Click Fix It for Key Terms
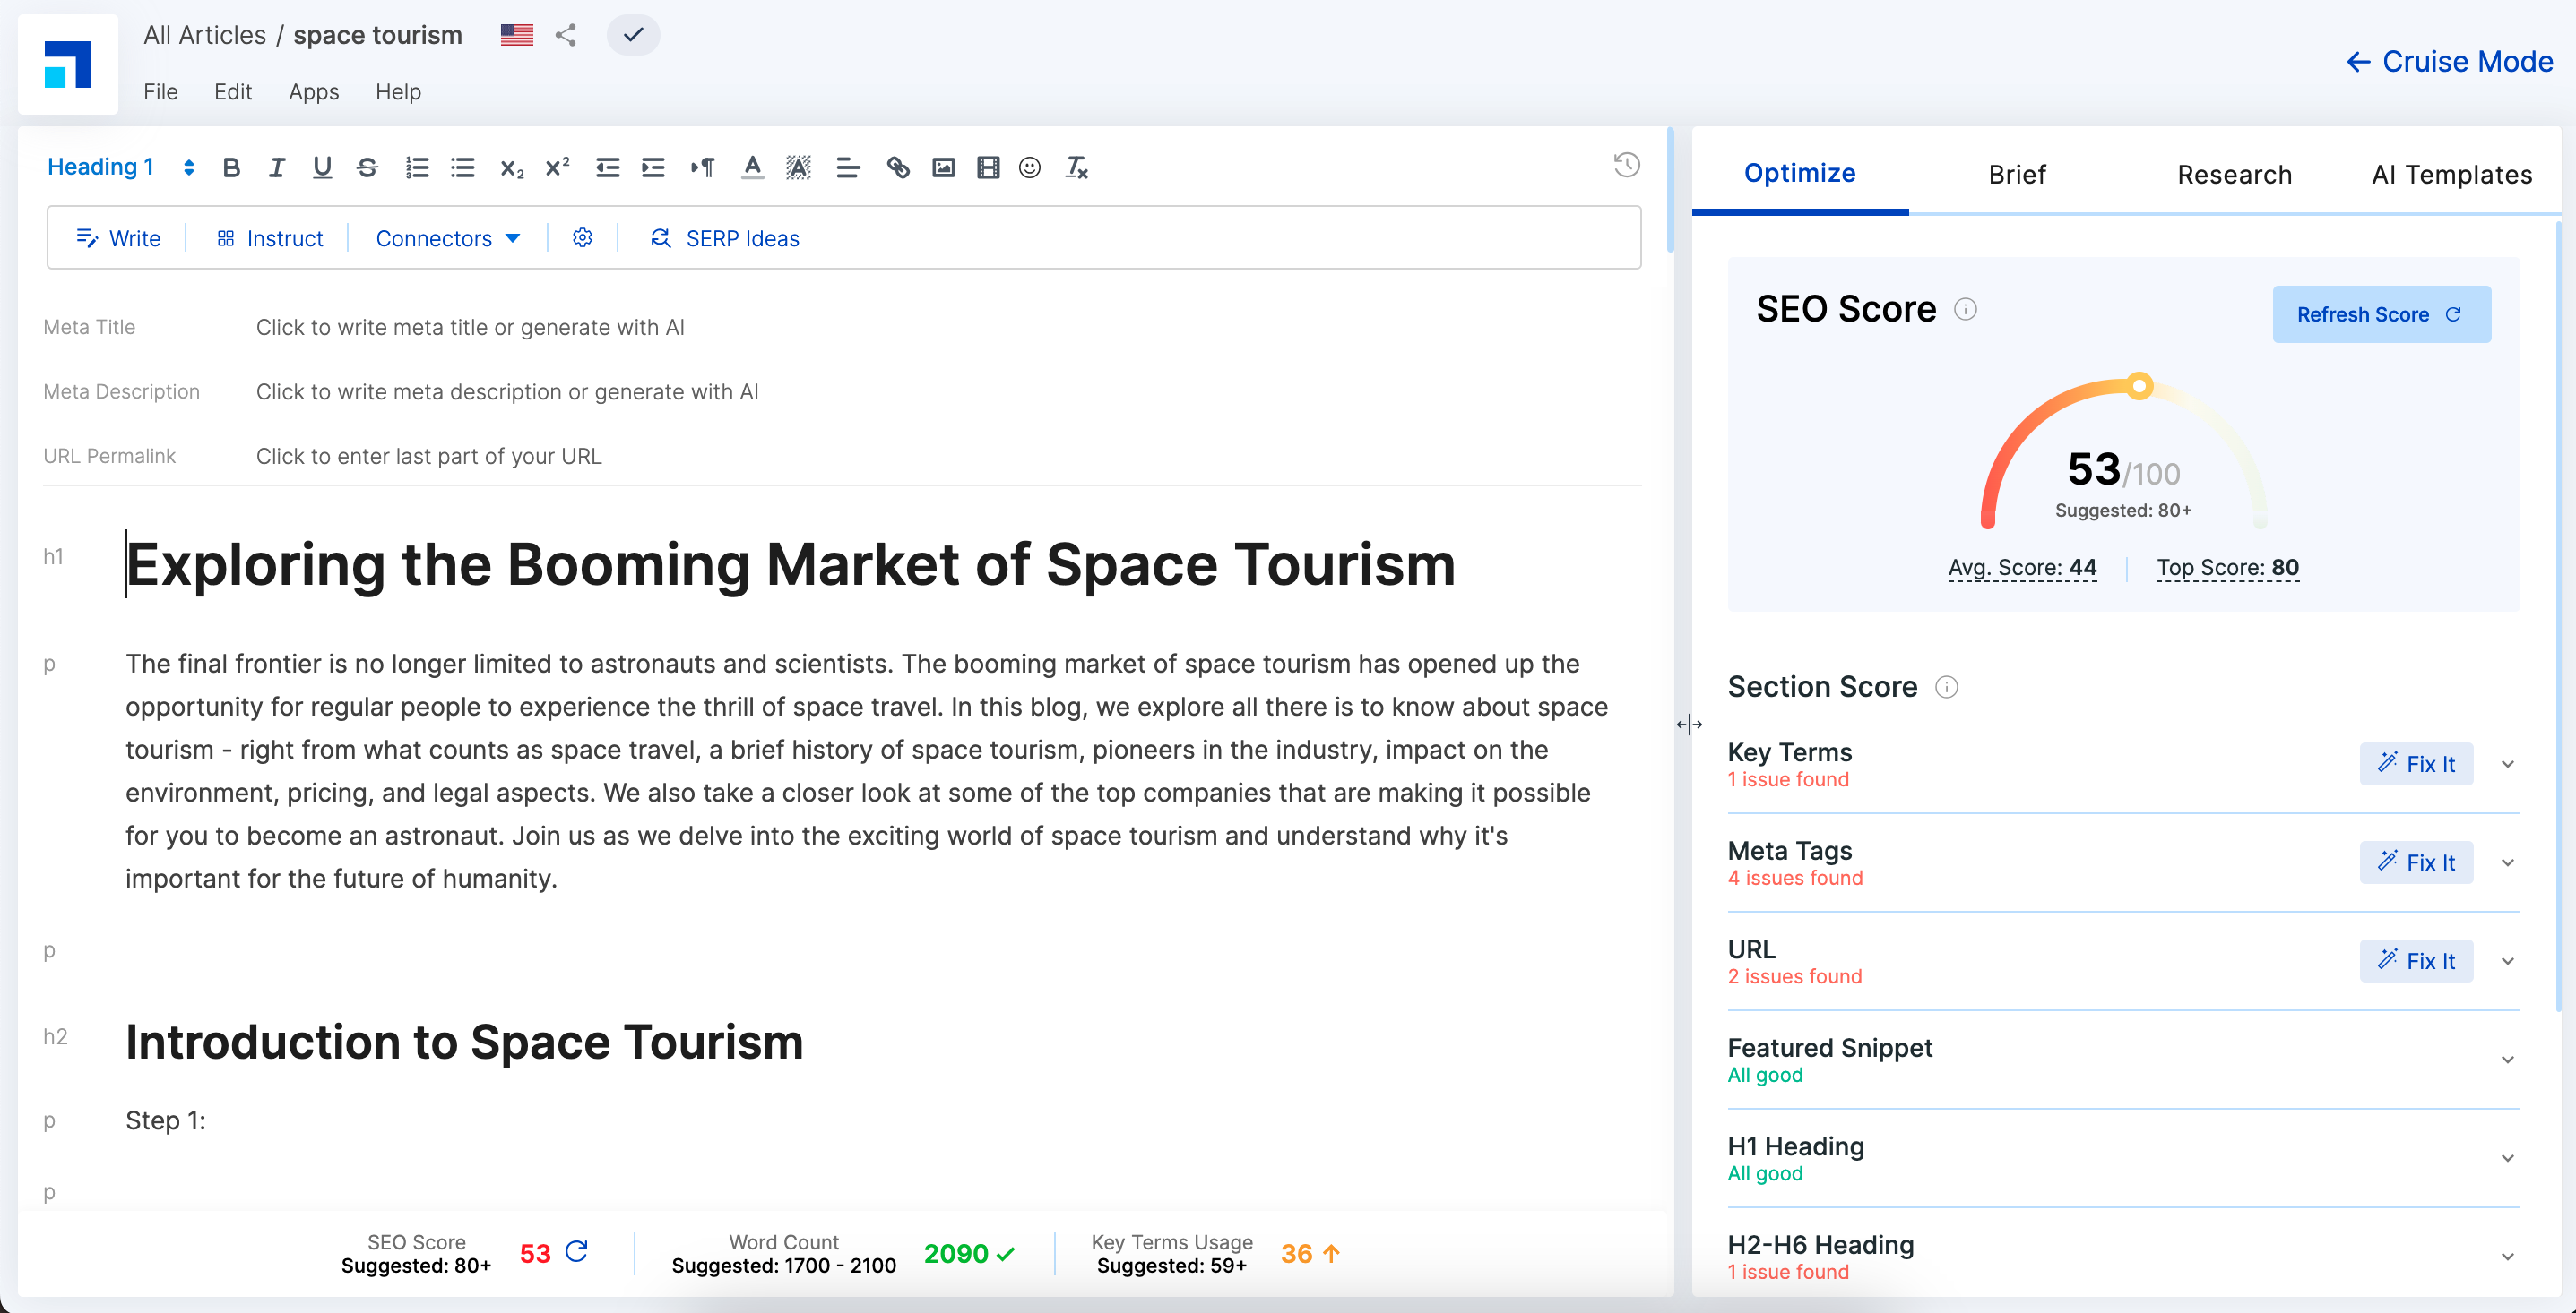 [x=2416, y=764]
